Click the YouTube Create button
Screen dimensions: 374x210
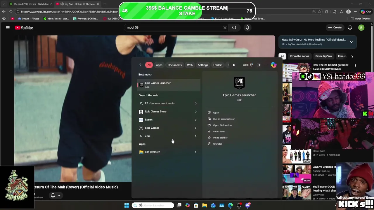(335, 27)
